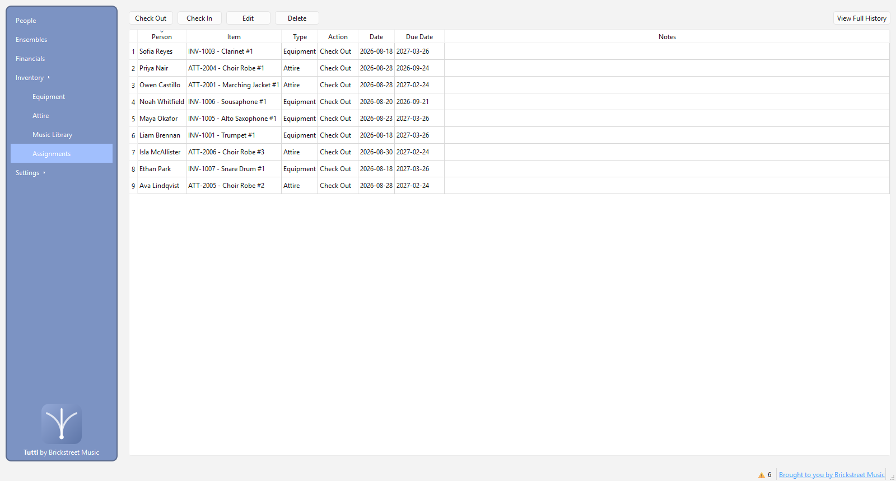Click the Check In button
896x481 pixels.
[x=199, y=18]
